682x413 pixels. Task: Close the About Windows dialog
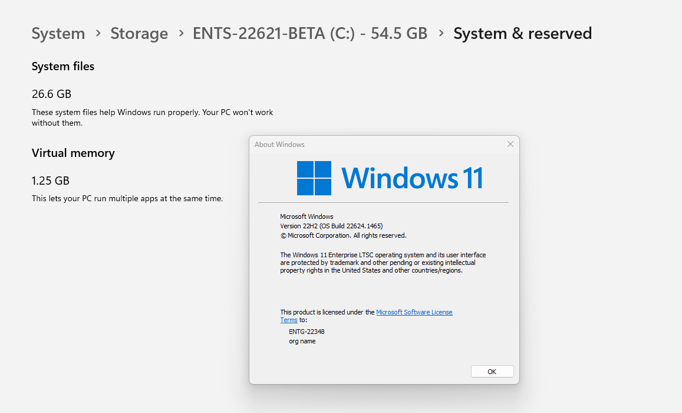click(x=510, y=144)
